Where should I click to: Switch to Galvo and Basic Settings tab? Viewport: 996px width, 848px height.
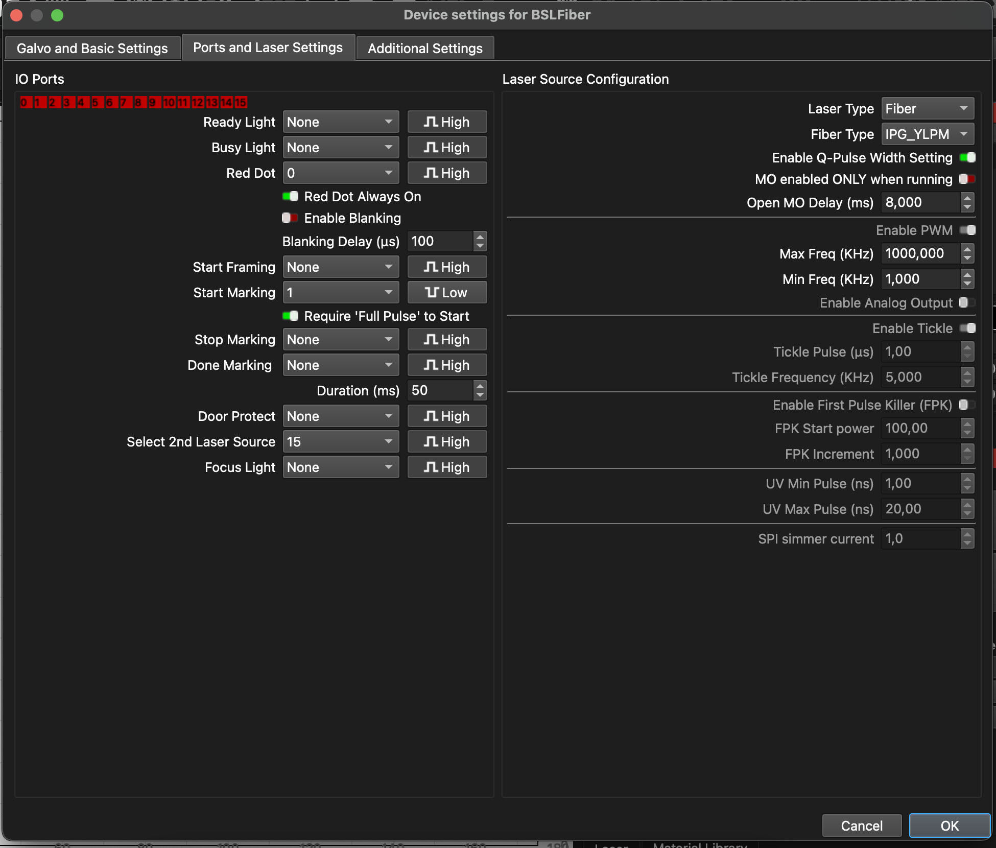(x=92, y=49)
